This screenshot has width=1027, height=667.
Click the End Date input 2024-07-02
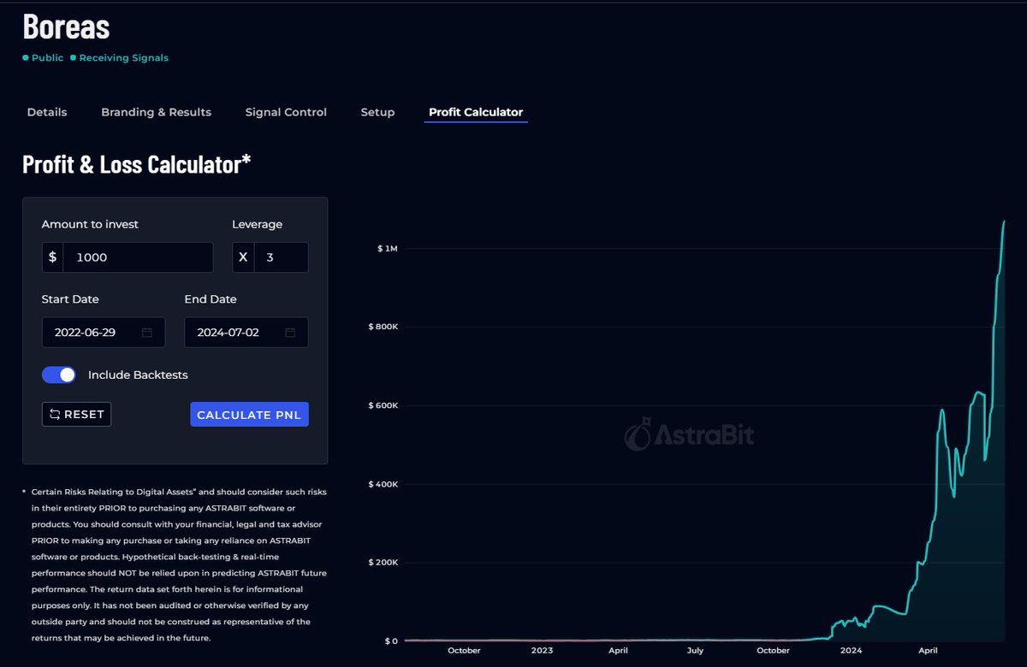click(246, 333)
